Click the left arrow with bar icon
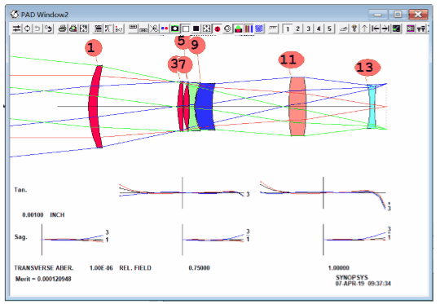 [375, 29]
